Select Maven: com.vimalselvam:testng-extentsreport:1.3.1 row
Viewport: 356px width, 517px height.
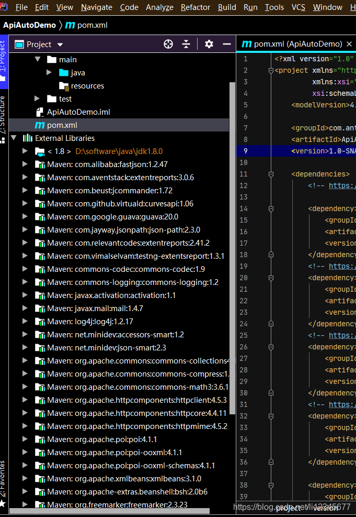click(119, 256)
